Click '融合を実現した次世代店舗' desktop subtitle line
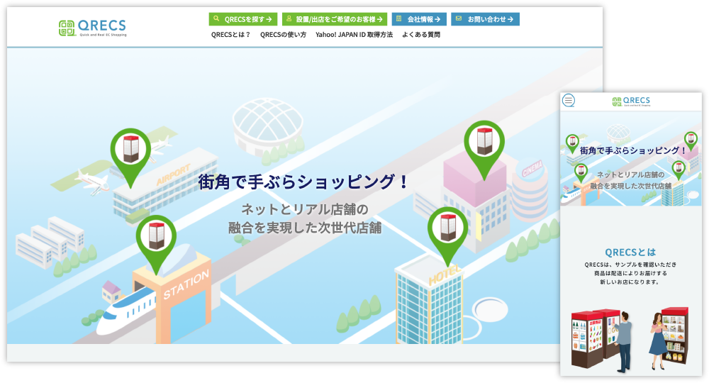 click(x=305, y=228)
